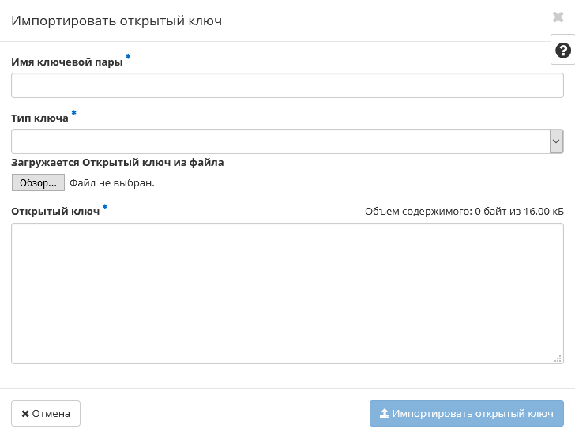575x436 pixels.
Task: Click the asterisk next to Открытый ключ label
Action: point(105,207)
